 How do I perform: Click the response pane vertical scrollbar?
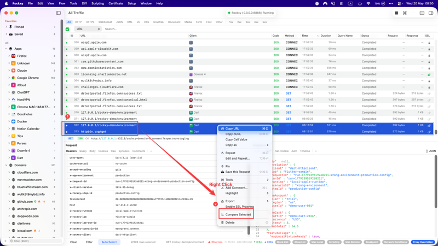[436, 181]
